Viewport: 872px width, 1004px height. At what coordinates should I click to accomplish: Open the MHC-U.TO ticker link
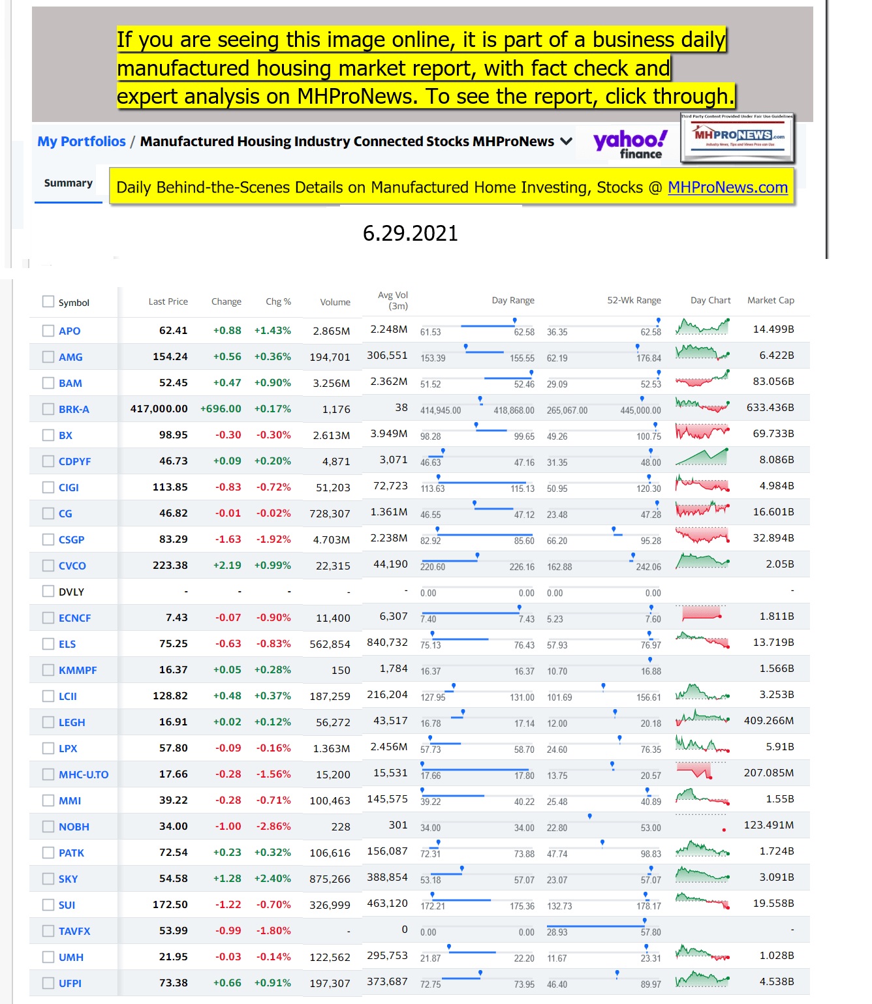click(84, 774)
